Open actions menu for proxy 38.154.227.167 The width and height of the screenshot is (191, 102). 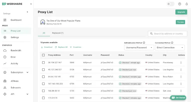point(181,63)
